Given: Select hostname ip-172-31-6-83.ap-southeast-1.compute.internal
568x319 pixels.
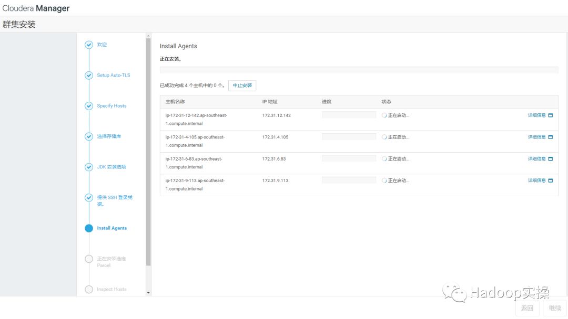Looking at the screenshot, I should pos(194,163).
